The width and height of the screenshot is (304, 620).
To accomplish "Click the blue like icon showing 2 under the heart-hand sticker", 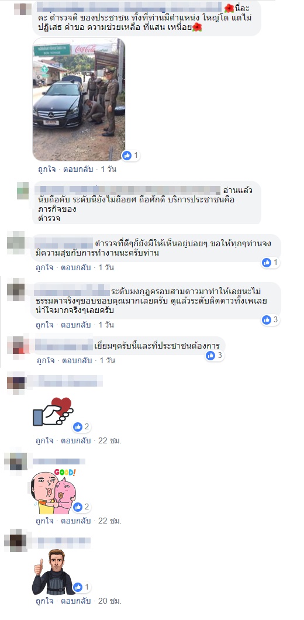I will (78, 426).
